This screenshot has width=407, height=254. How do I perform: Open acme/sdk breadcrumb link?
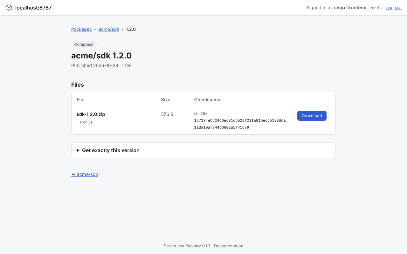tap(109, 29)
